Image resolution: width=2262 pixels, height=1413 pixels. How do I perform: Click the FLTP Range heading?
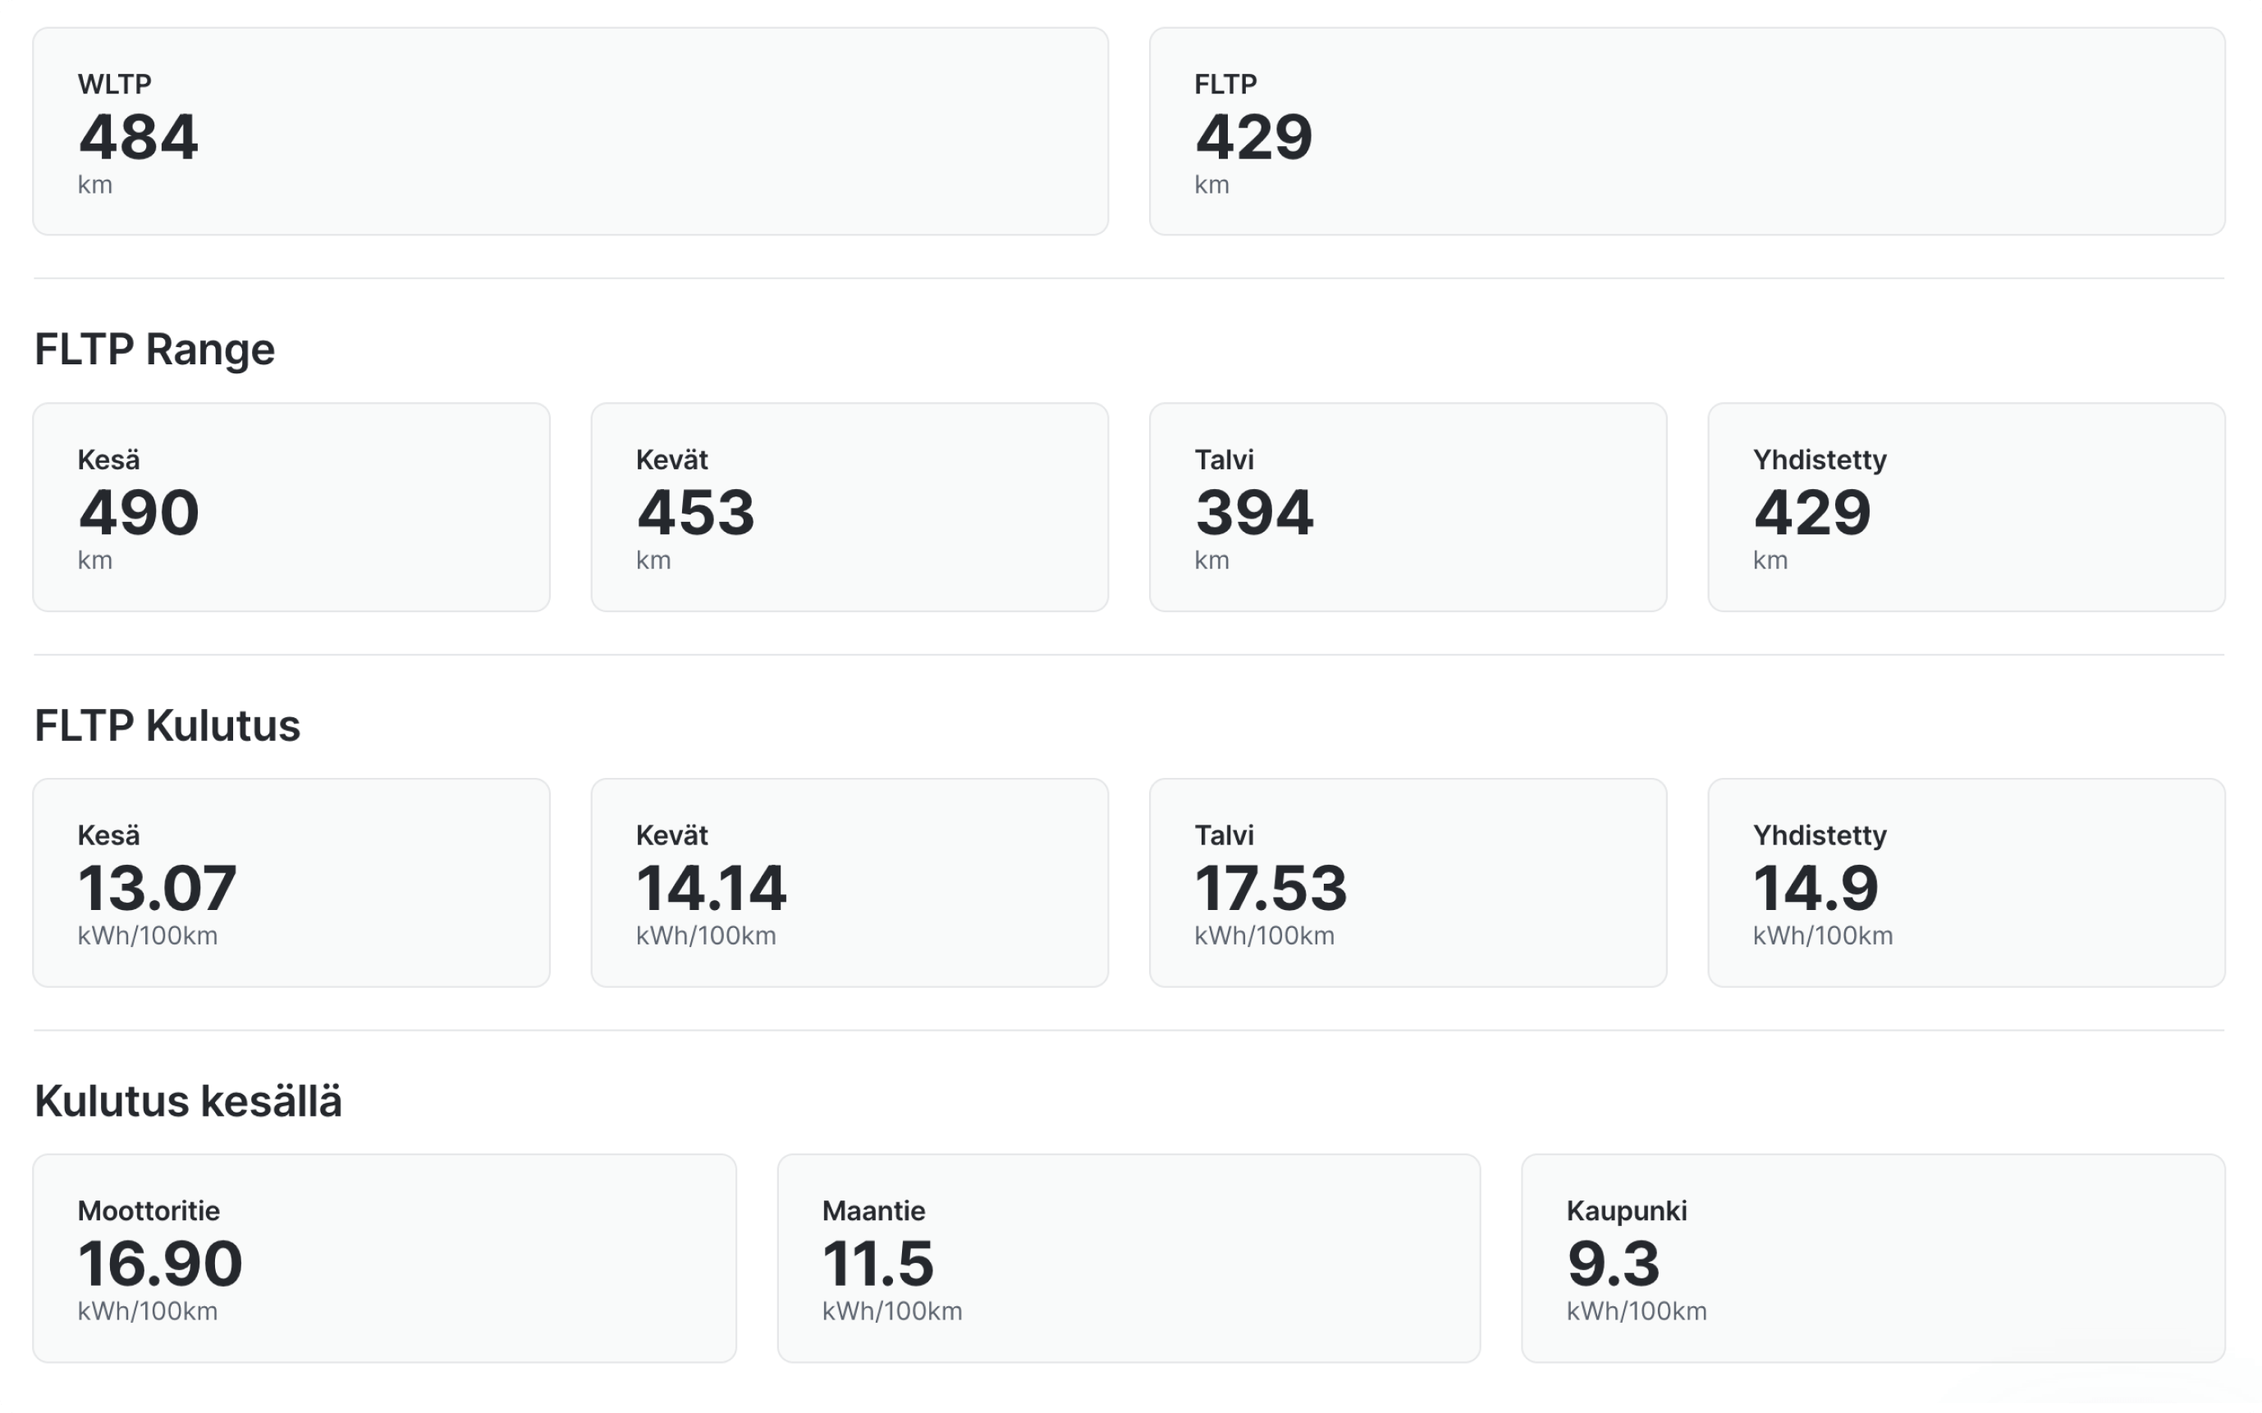(154, 350)
